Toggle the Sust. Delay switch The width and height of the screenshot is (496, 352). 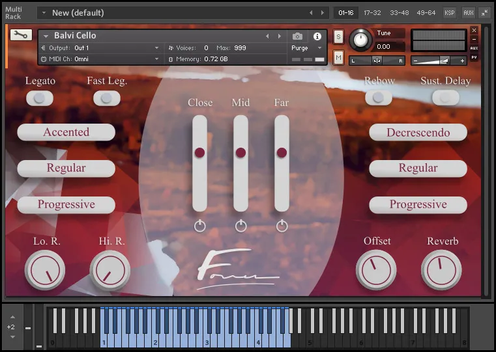(445, 98)
